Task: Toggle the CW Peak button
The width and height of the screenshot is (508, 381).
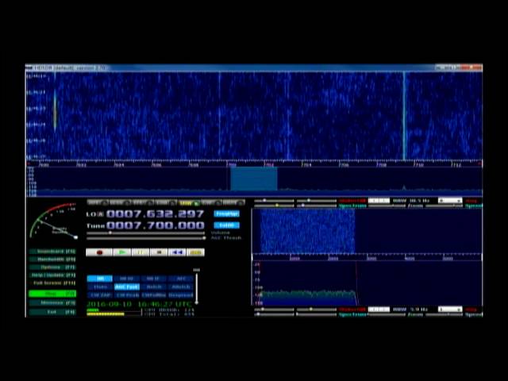Action: tap(127, 295)
